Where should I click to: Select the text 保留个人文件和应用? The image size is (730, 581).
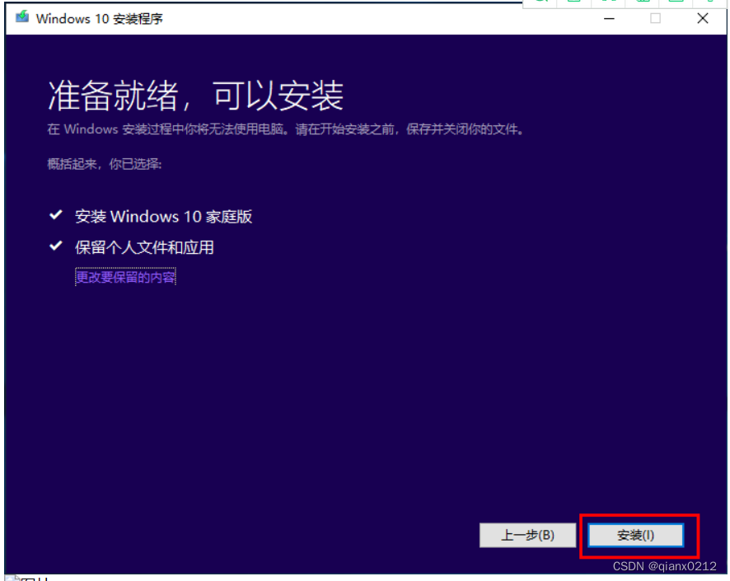144,247
